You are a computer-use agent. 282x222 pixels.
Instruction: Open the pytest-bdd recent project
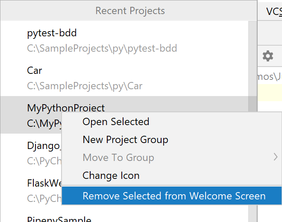(x=52, y=33)
